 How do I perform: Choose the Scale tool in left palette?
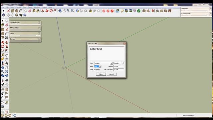(x=3, y=50)
